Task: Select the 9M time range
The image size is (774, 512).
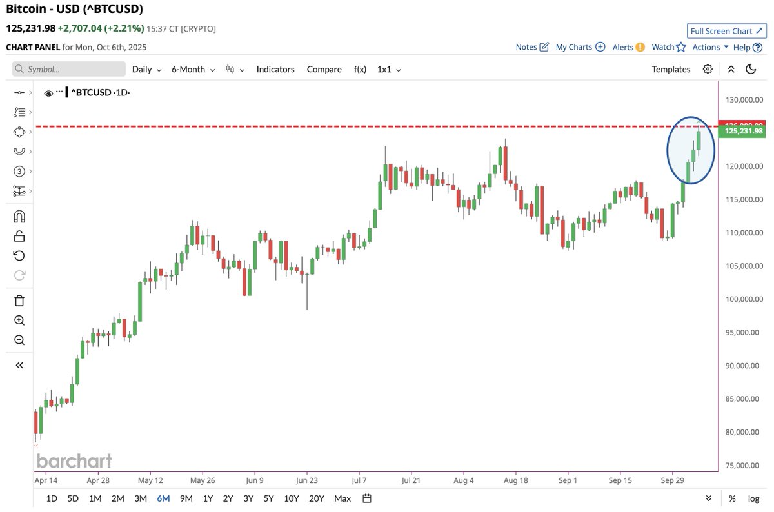Action: [x=186, y=498]
